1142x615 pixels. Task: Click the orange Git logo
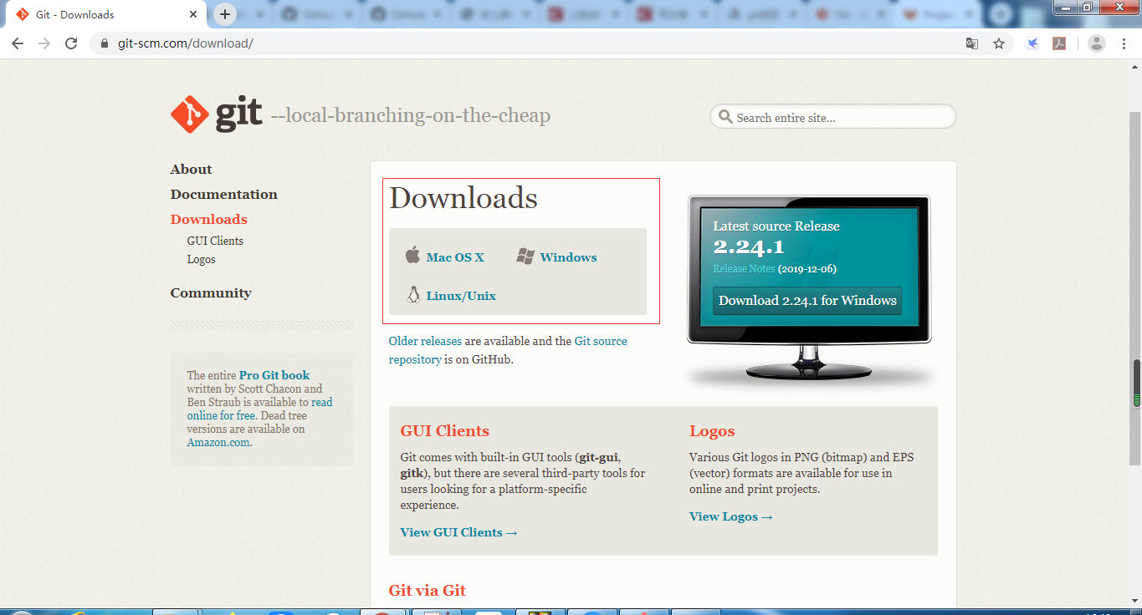pyautogui.click(x=190, y=114)
